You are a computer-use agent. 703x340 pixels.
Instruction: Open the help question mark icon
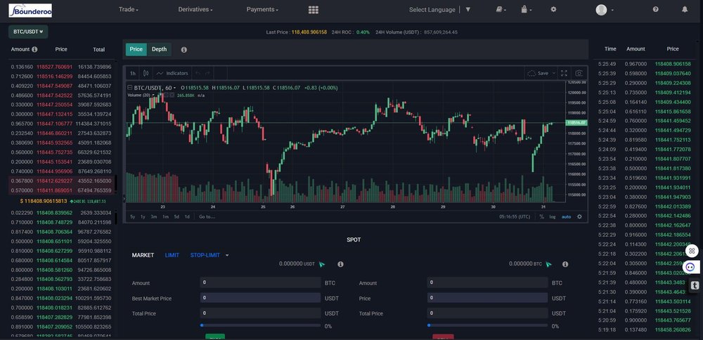[x=655, y=9]
